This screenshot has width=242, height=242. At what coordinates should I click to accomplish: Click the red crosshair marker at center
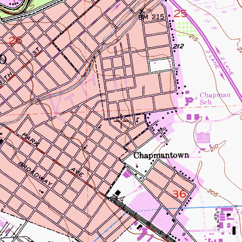coord(121,121)
